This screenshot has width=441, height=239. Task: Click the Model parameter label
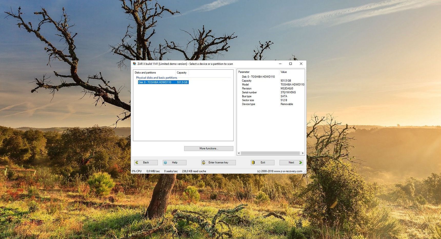(x=245, y=85)
